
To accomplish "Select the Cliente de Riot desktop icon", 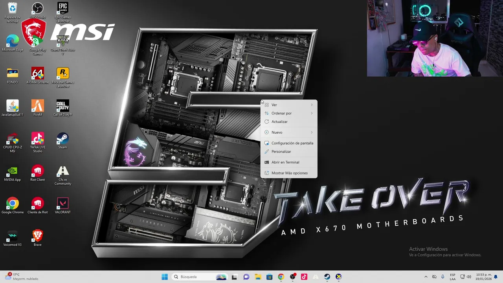I will coord(37,206).
